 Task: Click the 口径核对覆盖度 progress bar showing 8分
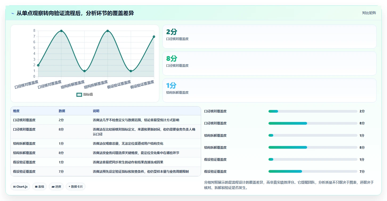click(313, 123)
